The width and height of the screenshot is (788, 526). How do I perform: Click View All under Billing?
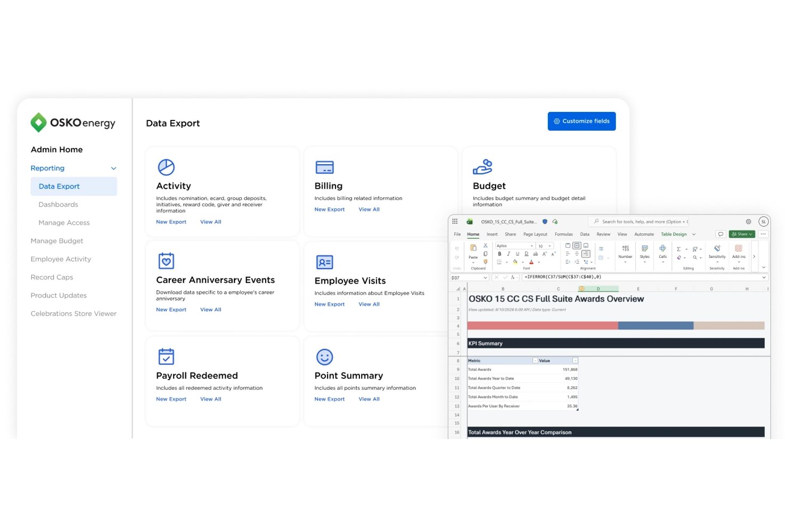click(x=369, y=209)
